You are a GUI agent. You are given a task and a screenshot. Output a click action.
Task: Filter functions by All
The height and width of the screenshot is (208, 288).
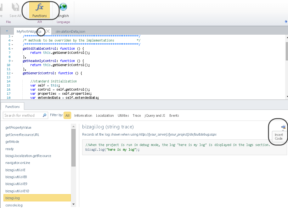click(67, 115)
